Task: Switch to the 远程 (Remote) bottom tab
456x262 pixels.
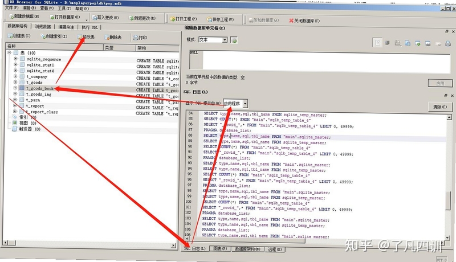Action: point(275,249)
